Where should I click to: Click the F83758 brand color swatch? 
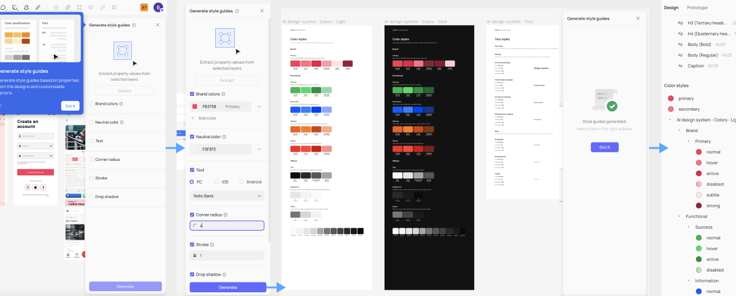(195, 106)
